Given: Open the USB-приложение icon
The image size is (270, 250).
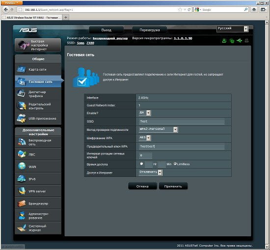Looking at the screenshot, I should click(x=21, y=118).
